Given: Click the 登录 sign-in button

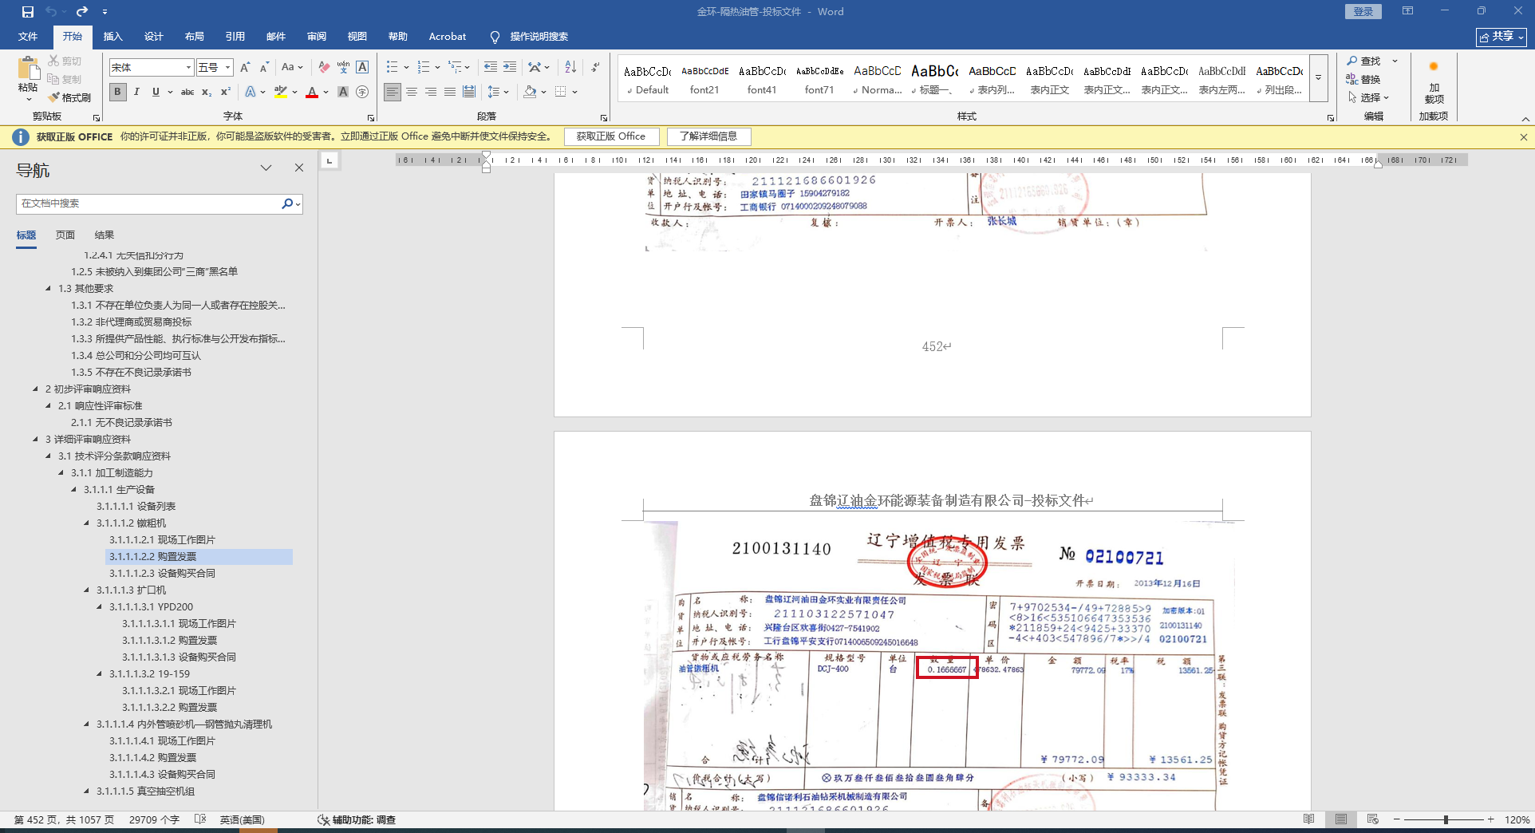Looking at the screenshot, I should pyautogui.click(x=1363, y=12).
